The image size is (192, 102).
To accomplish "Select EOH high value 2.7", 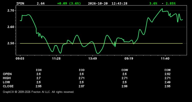I will point(39,78).
